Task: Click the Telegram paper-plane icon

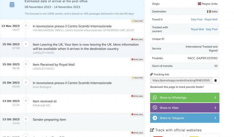Action: pos(155,118)
